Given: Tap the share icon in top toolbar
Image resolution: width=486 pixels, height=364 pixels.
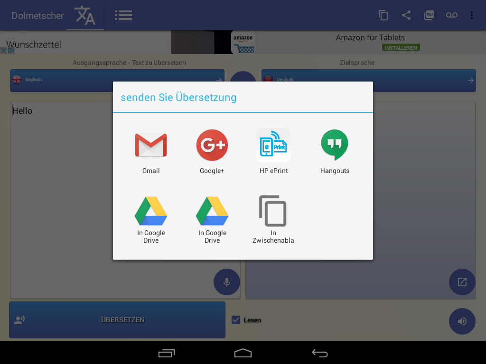Looking at the screenshot, I should point(406,15).
